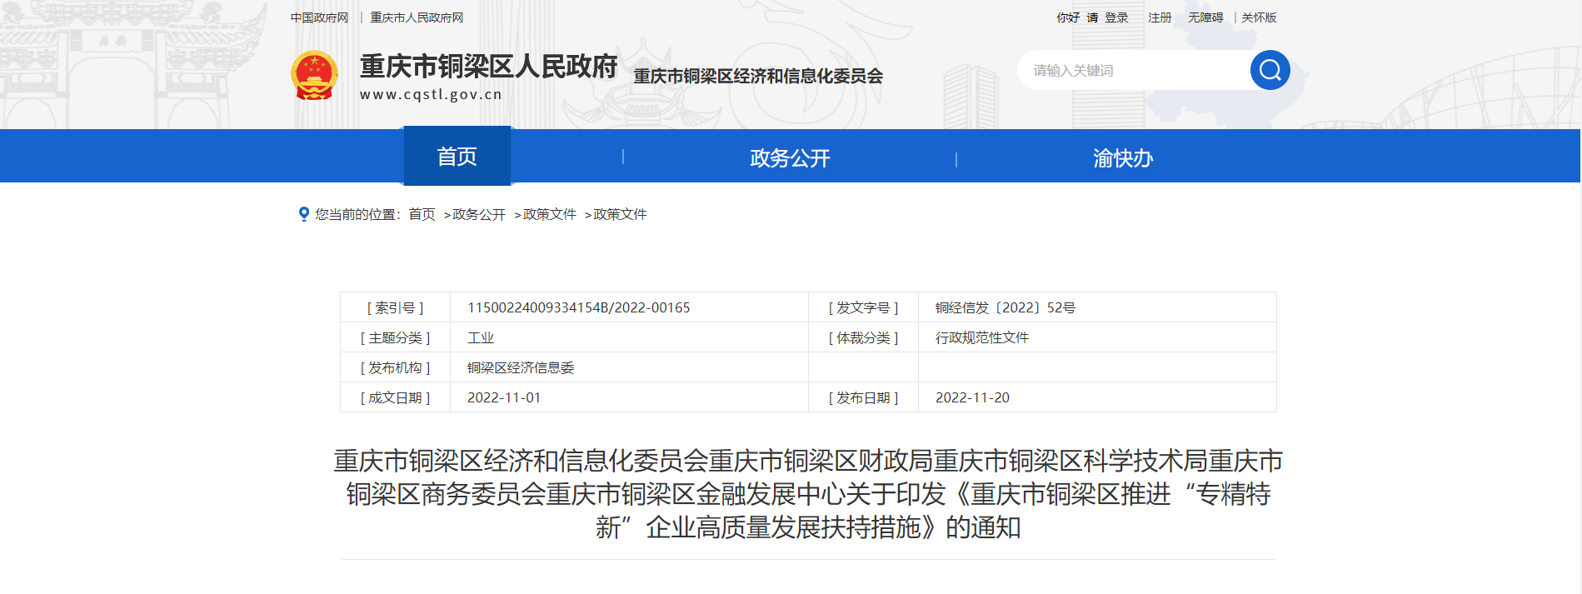The width and height of the screenshot is (1582, 594).
Task: Click the 重庆市铜梁区经济和信息化委员会 header text
Action: (758, 77)
